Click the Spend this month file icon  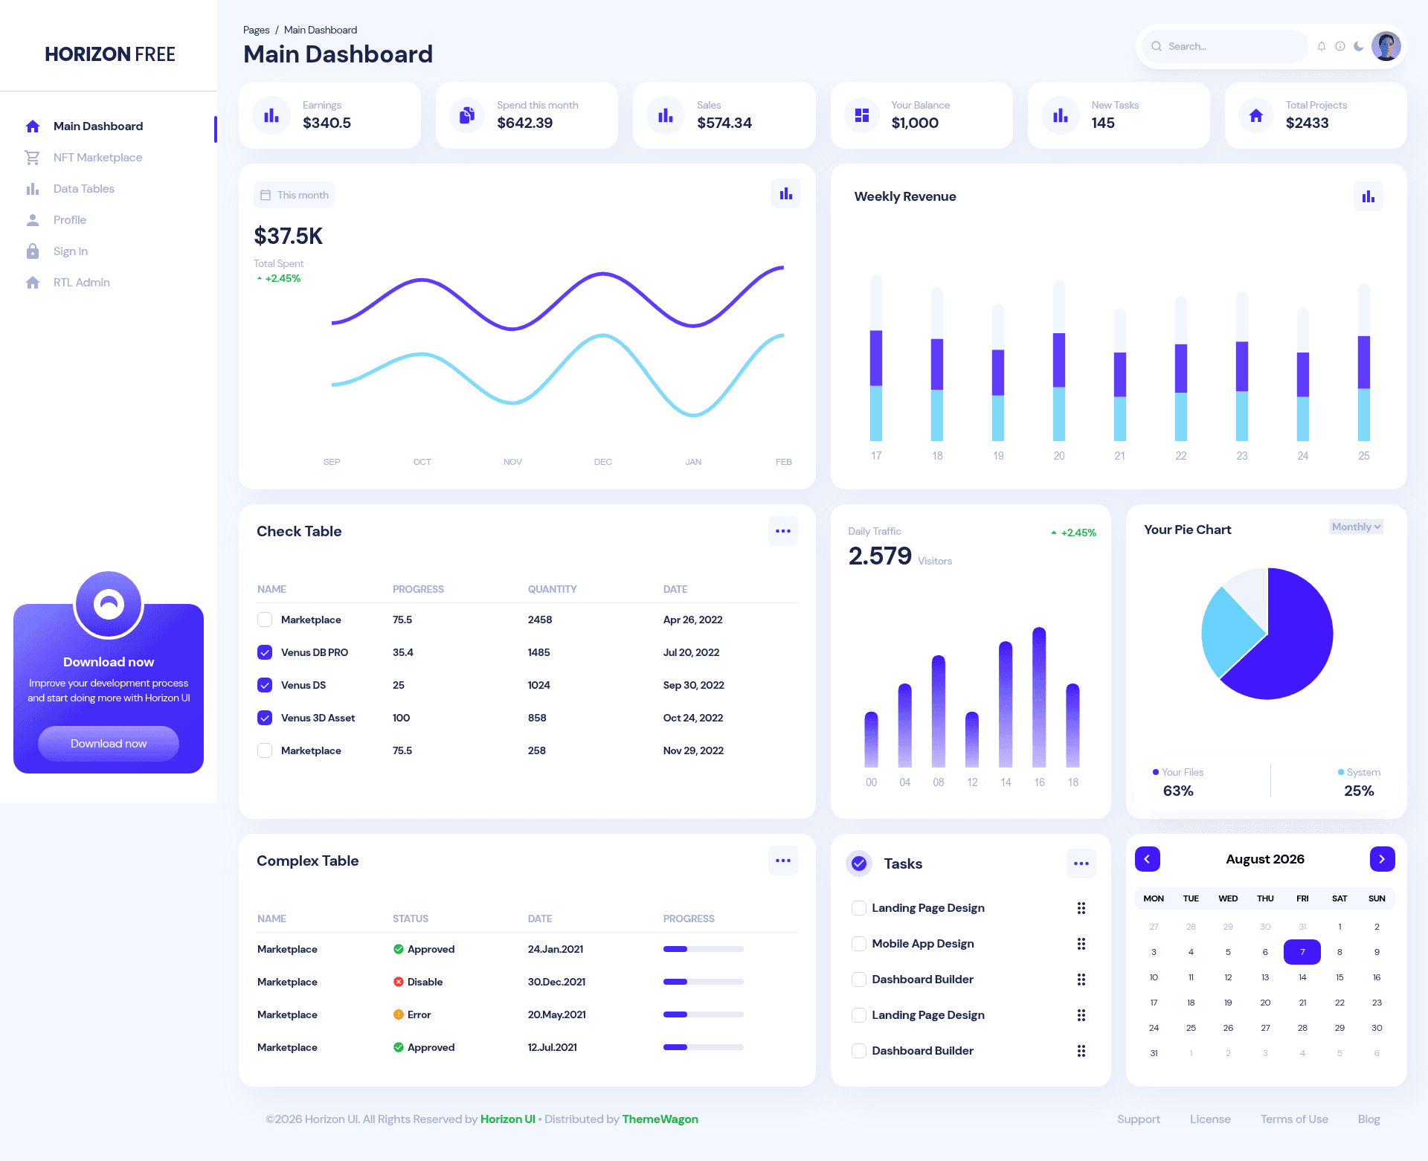pyautogui.click(x=467, y=115)
